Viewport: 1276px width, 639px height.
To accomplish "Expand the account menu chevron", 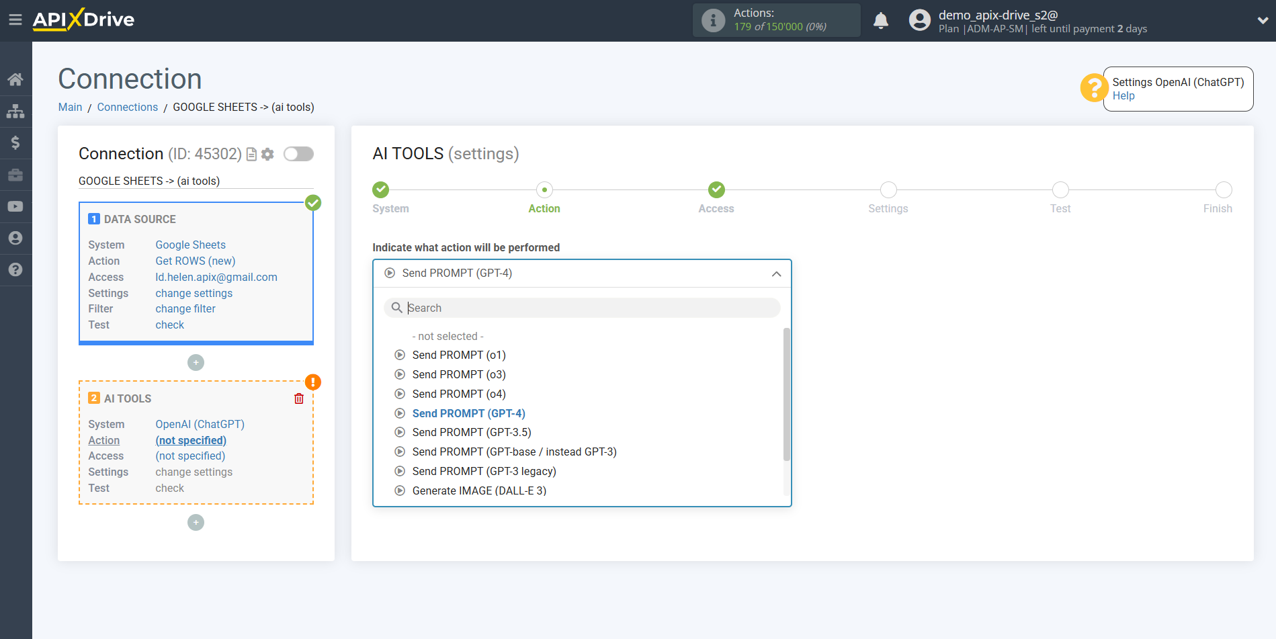I will [x=1263, y=21].
